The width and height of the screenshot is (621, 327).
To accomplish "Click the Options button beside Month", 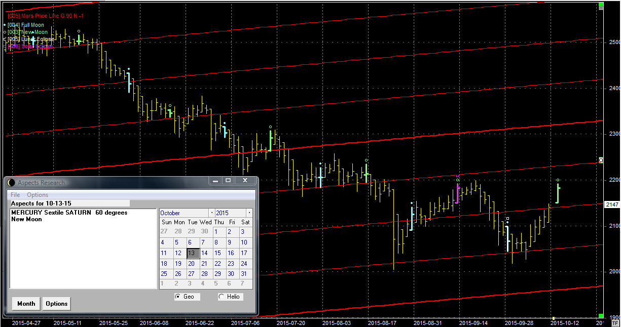I will 57,304.
